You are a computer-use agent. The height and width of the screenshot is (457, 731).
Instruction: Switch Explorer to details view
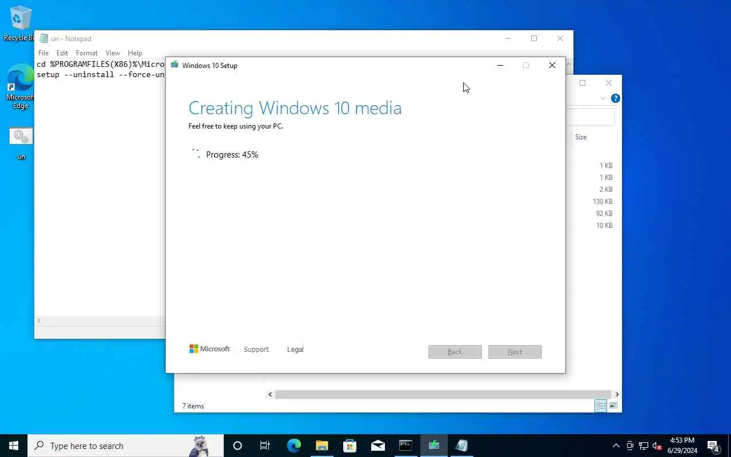click(x=601, y=406)
